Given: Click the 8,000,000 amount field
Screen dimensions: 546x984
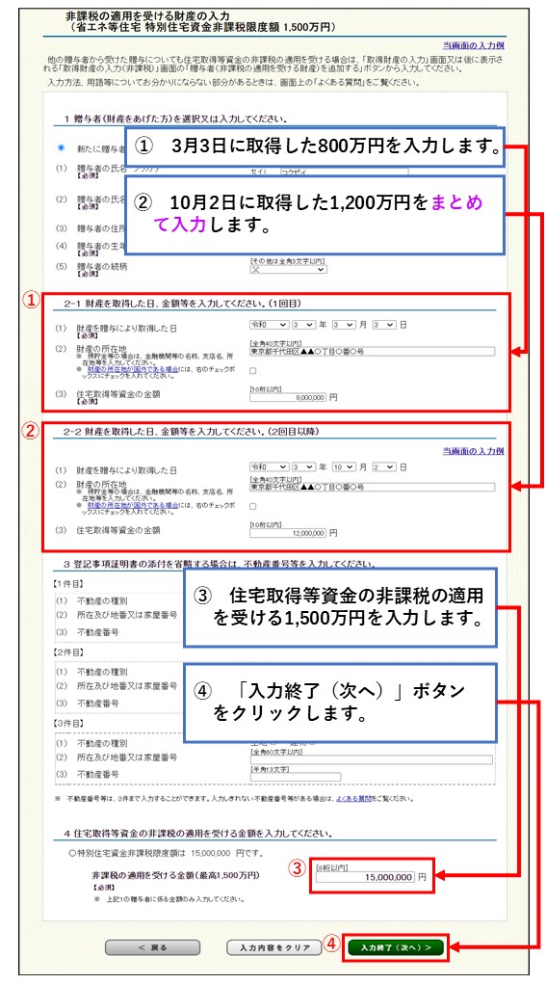Looking at the screenshot, I should click(x=288, y=397).
